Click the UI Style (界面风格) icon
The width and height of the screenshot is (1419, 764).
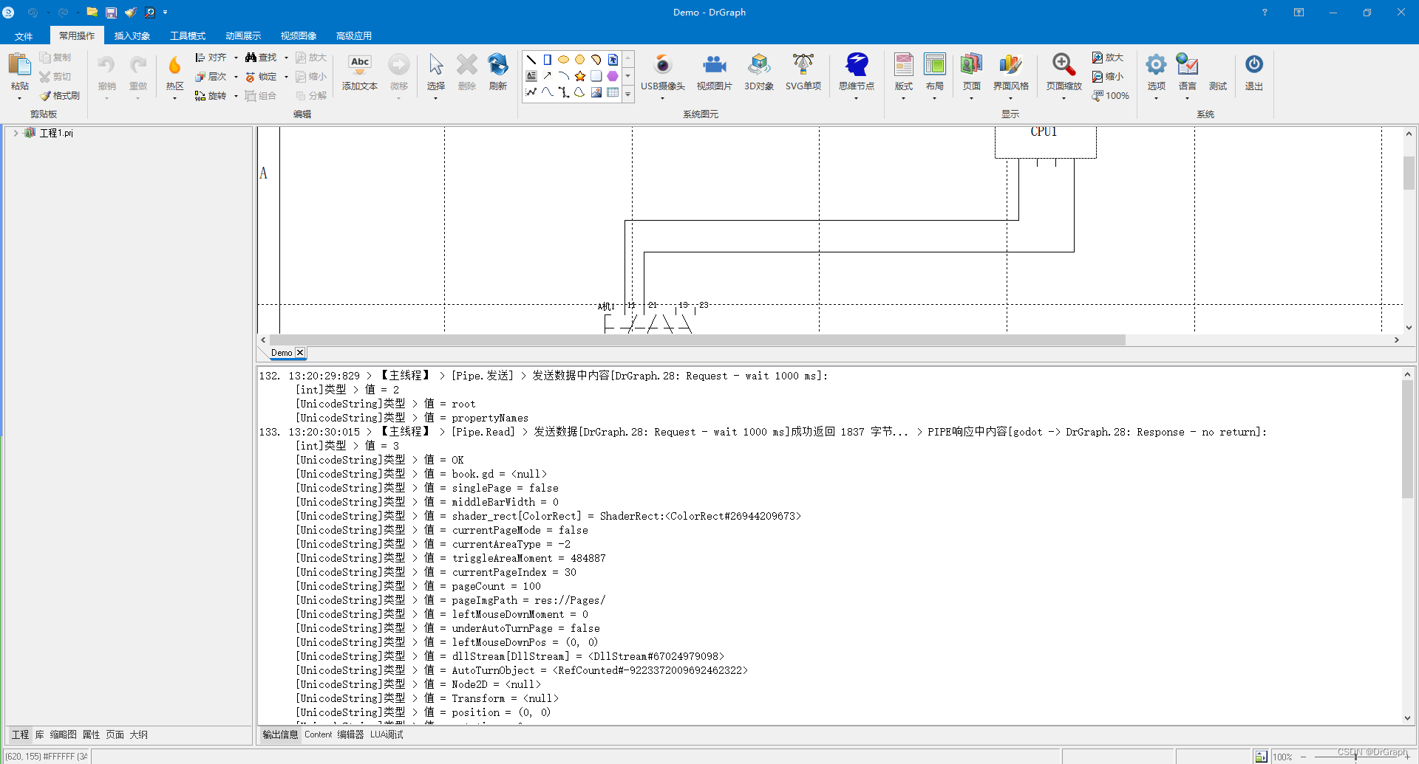pos(1010,65)
